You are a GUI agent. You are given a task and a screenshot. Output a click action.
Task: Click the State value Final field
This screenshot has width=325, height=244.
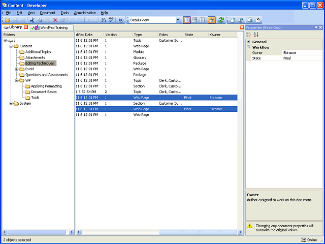click(303, 58)
